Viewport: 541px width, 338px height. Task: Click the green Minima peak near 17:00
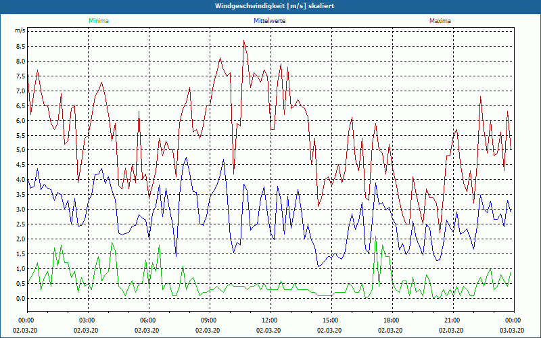pyautogui.click(x=376, y=237)
